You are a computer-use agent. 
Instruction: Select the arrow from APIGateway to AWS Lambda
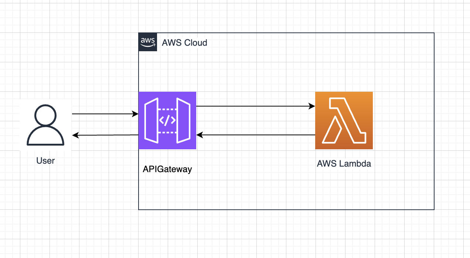[255, 105]
